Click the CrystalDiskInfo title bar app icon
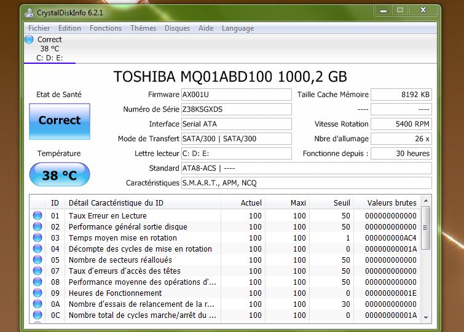The image size is (464, 332). (x=29, y=11)
